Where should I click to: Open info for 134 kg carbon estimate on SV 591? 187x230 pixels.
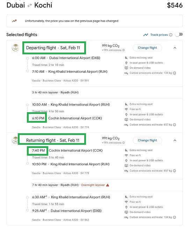(x=174, y=73)
